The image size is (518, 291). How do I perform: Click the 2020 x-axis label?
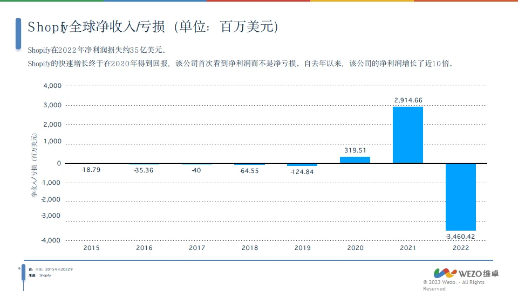(356, 248)
